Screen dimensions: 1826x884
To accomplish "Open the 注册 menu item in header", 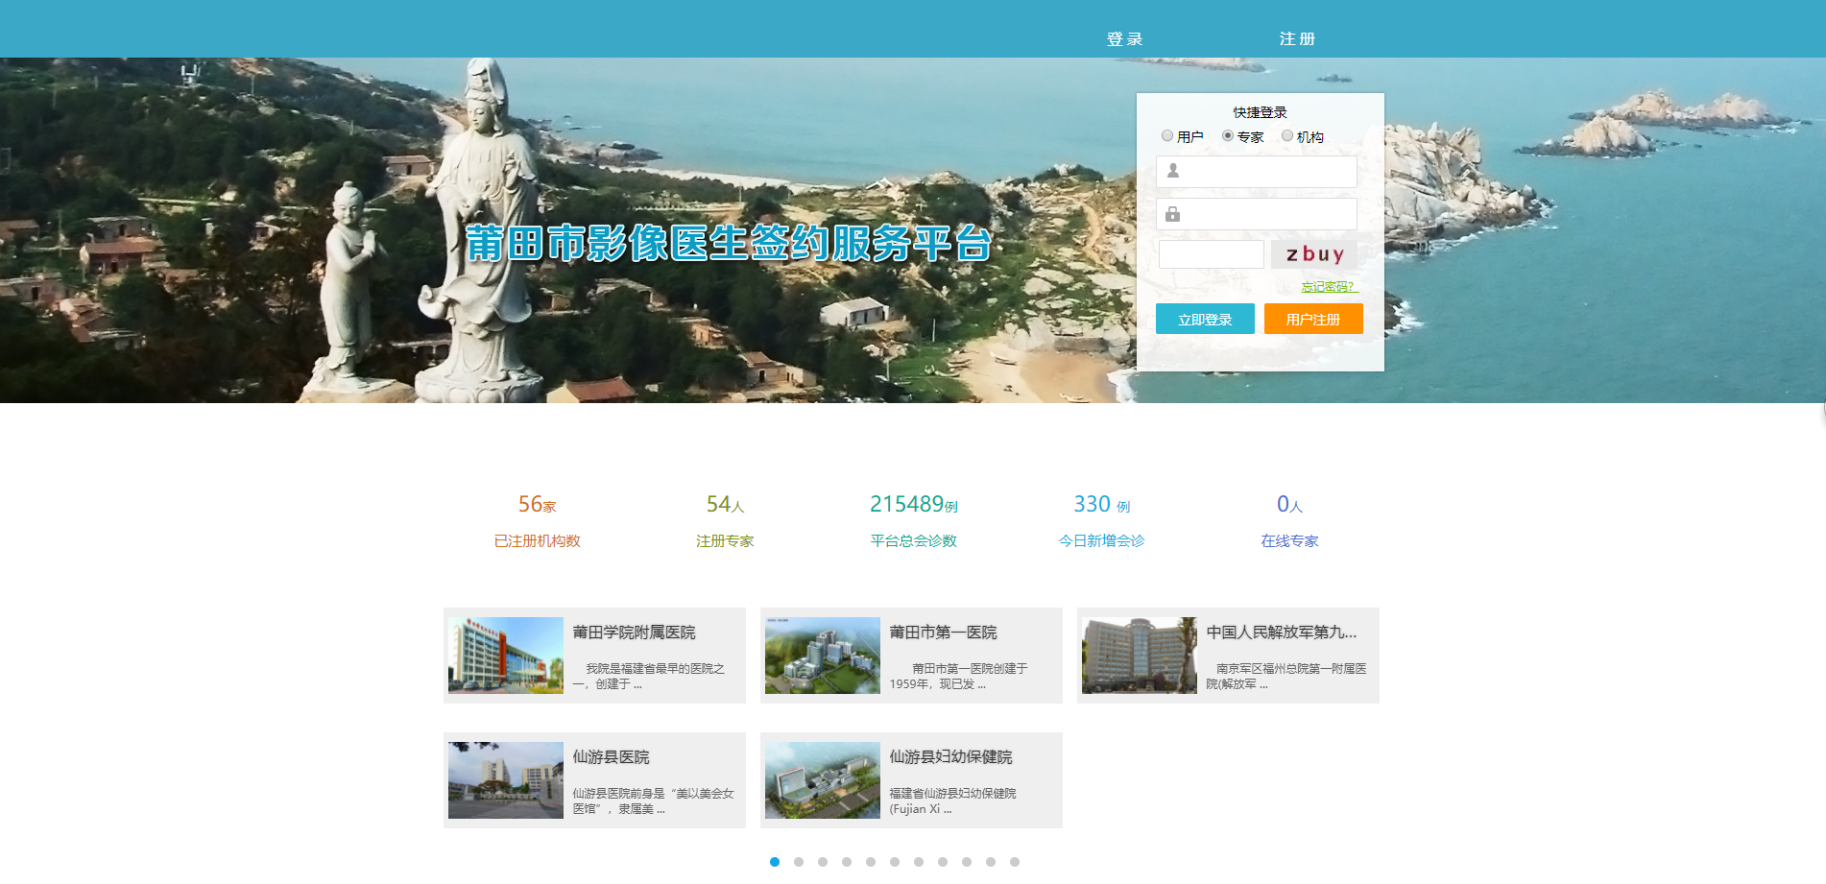I will point(1297,39).
